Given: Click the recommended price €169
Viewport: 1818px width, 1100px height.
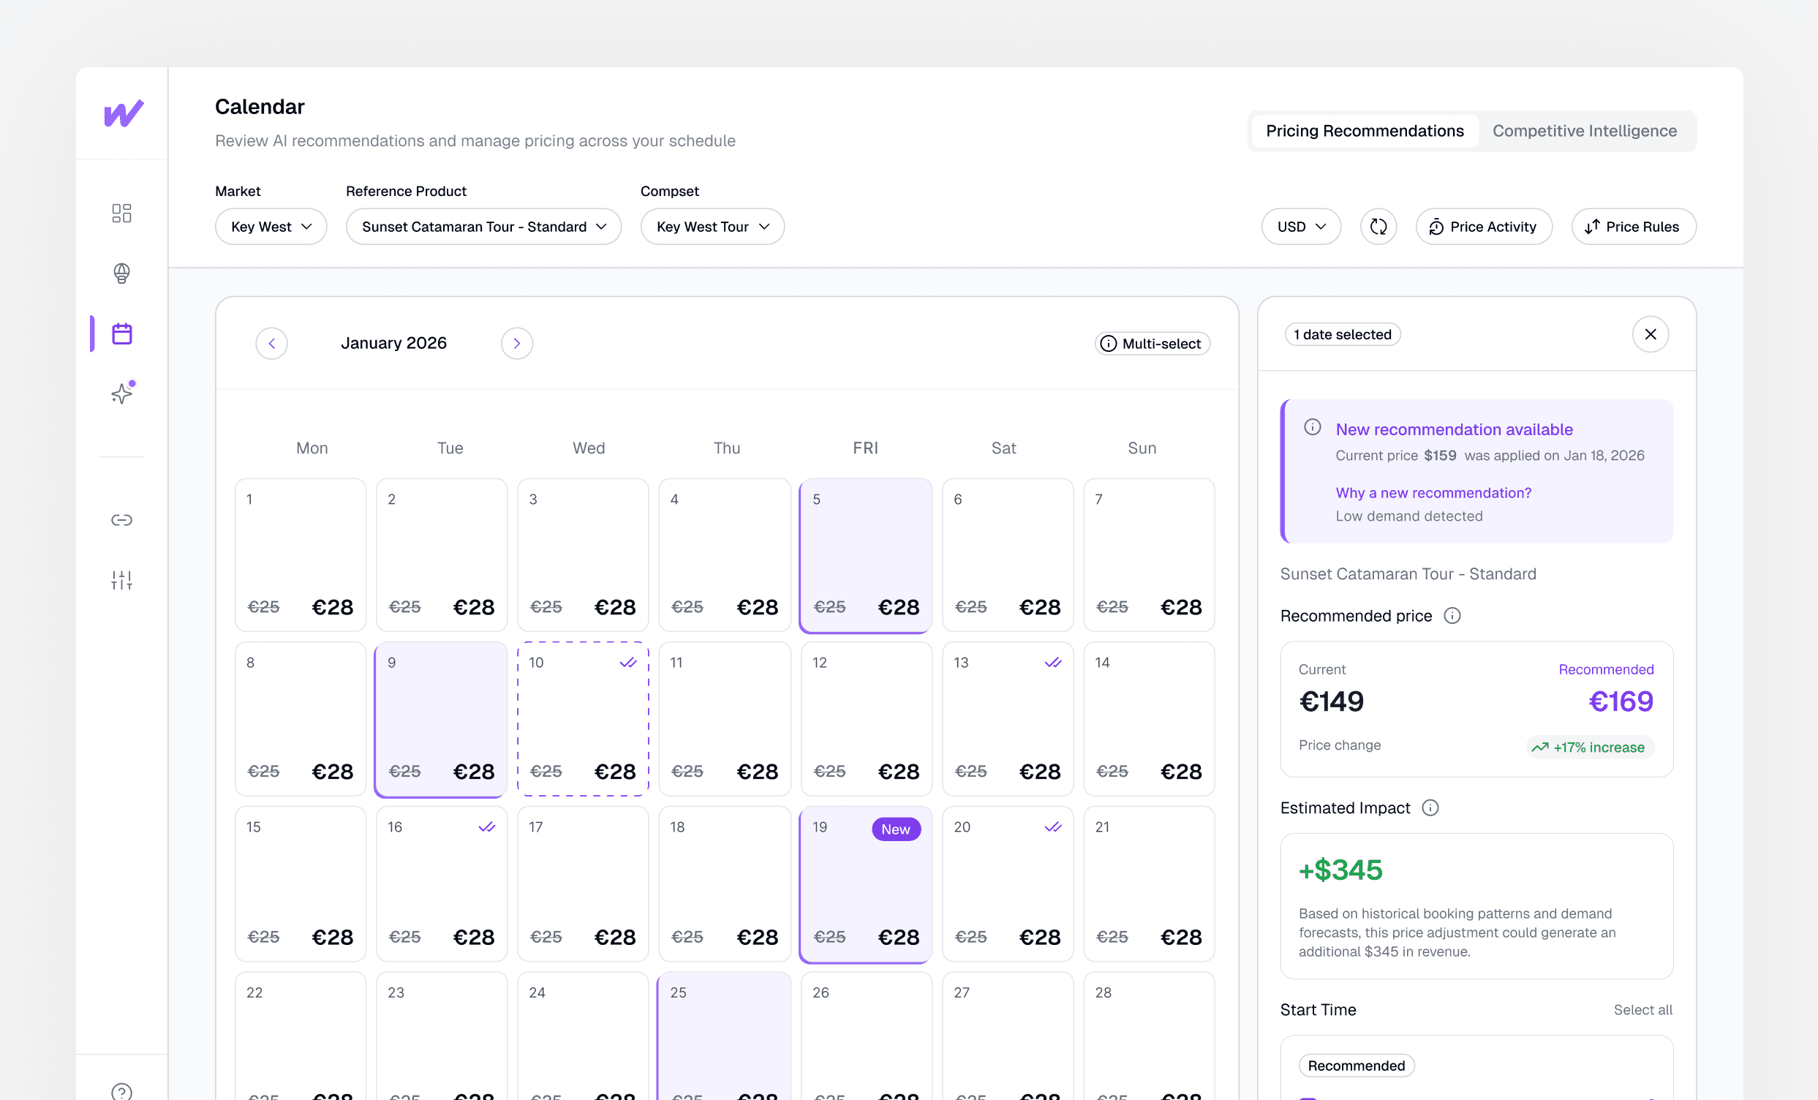Looking at the screenshot, I should pyautogui.click(x=1621, y=701).
